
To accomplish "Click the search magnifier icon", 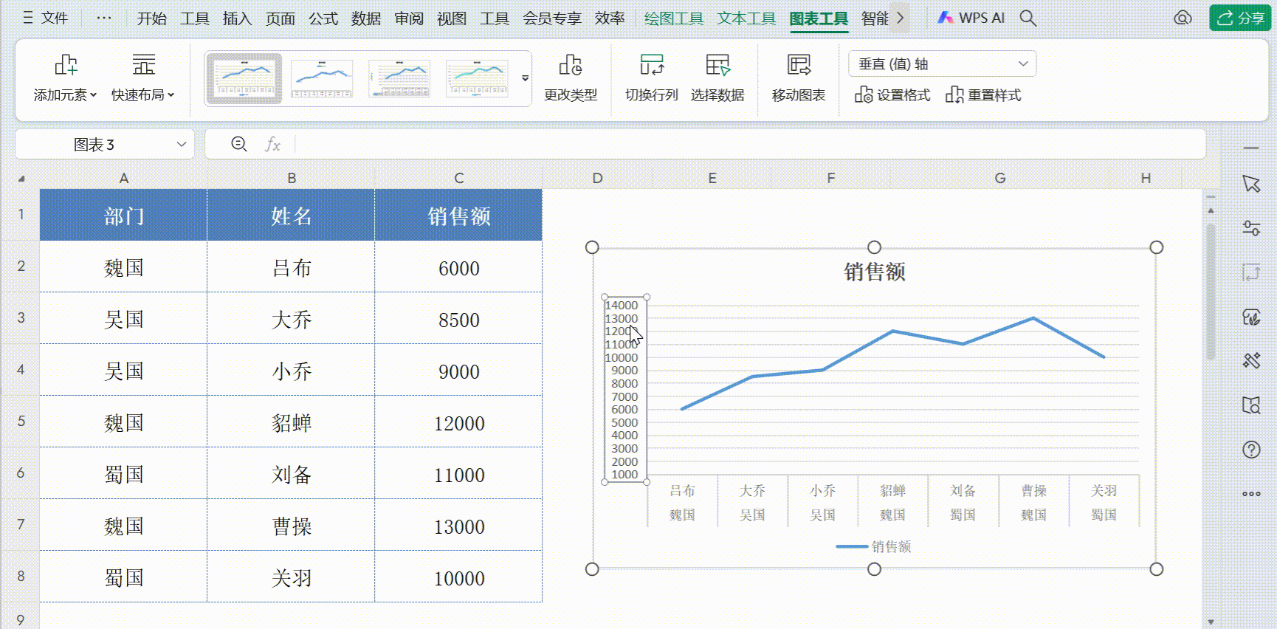I will pyautogui.click(x=1028, y=18).
